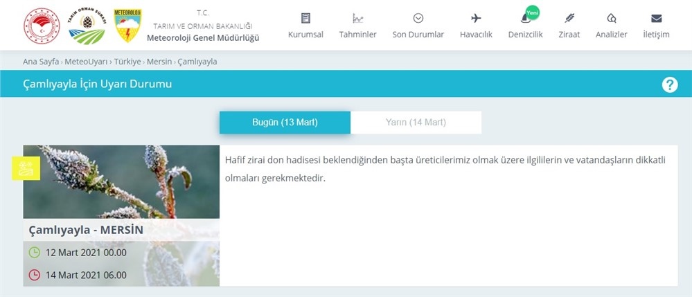Switch to the Bugün (13 Mart) tab
The image size is (692, 297).
point(285,123)
